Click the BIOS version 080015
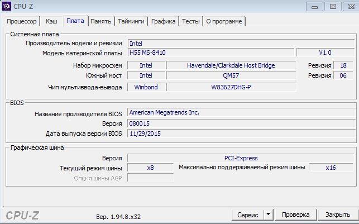The height and width of the screenshot is (224, 359). click(241, 123)
